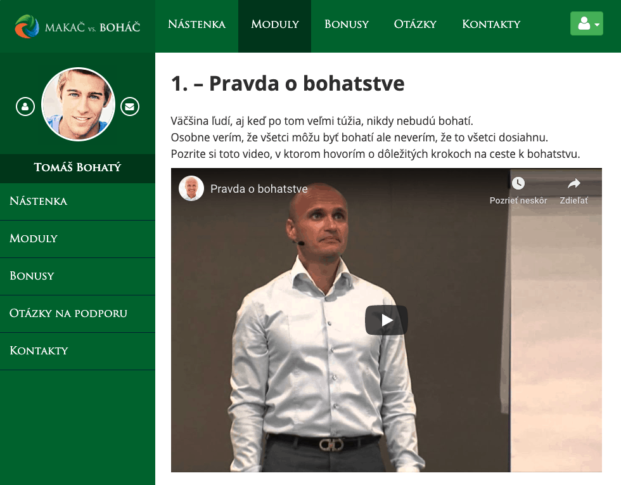This screenshot has width=621, height=485.
Task: Click the envelope message icon beside the avatar
Action: 130,107
